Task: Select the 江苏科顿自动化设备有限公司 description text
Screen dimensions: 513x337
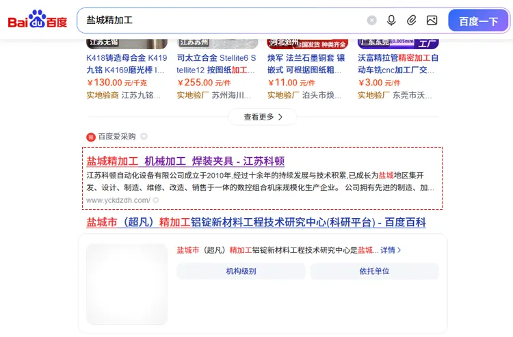Action: tap(260, 181)
